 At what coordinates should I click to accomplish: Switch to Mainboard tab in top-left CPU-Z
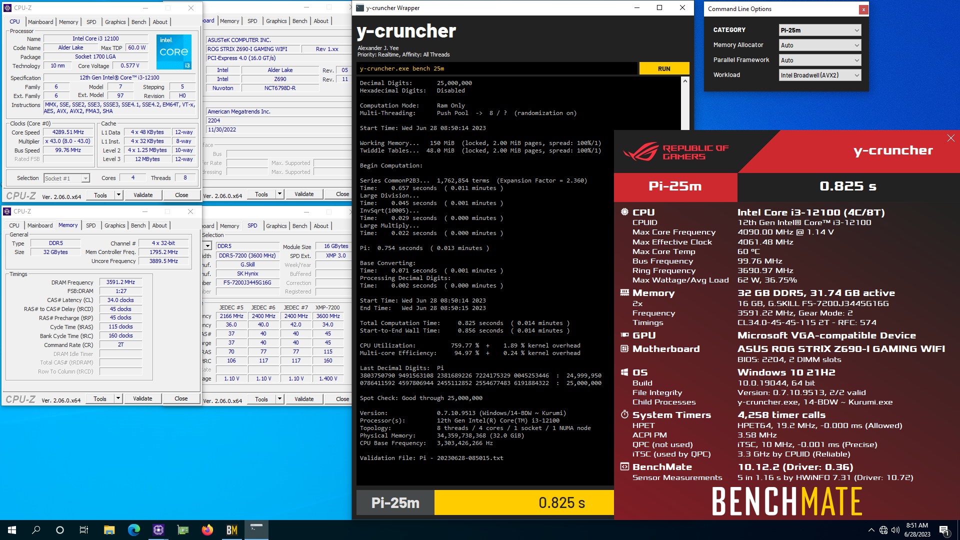[40, 22]
